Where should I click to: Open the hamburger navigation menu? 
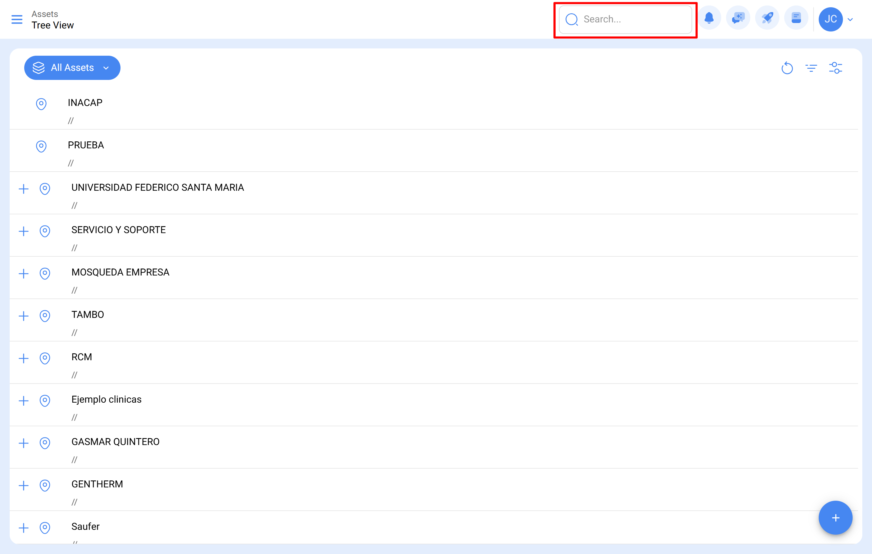[17, 20]
